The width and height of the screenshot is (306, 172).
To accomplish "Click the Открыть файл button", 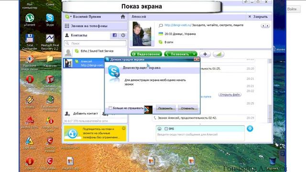I will point(229,95).
